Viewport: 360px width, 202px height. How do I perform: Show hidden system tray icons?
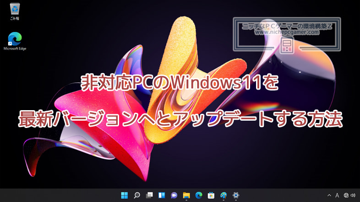pyautogui.click(x=329, y=195)
